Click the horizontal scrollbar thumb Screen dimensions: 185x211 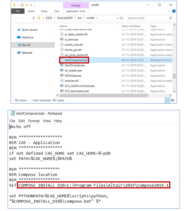coord(104,95)
